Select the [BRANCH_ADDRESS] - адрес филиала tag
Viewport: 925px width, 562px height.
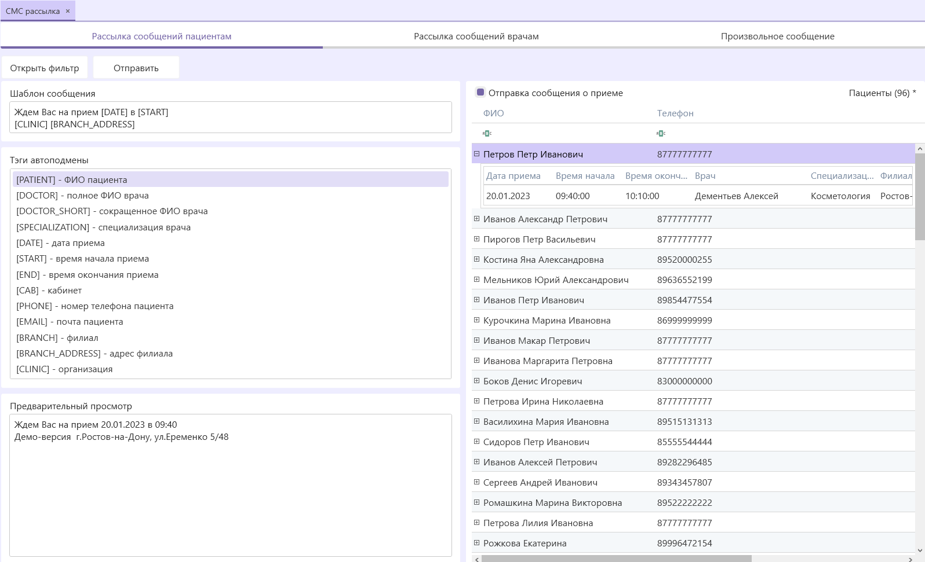coord(231,353)
